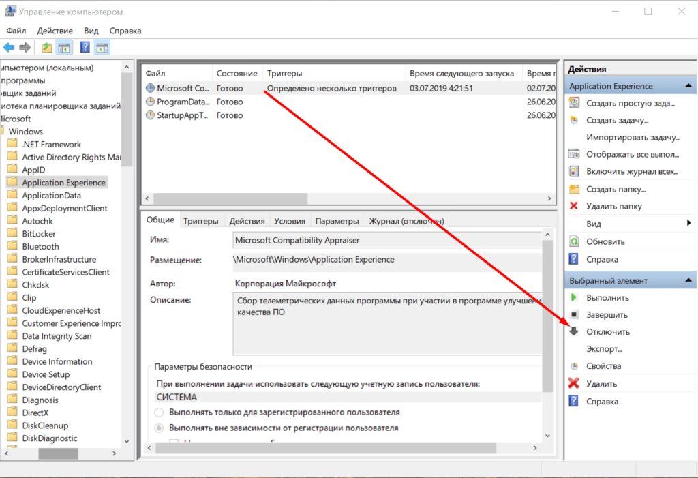Click the 03.07.2019 4:21:51 cell

(441, 88)
